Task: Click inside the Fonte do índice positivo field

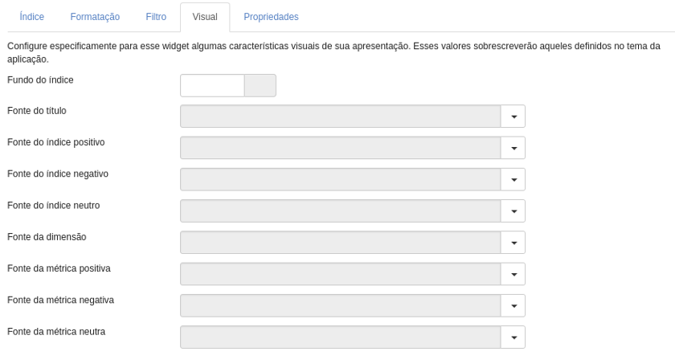Action: (x=341, y=148)
